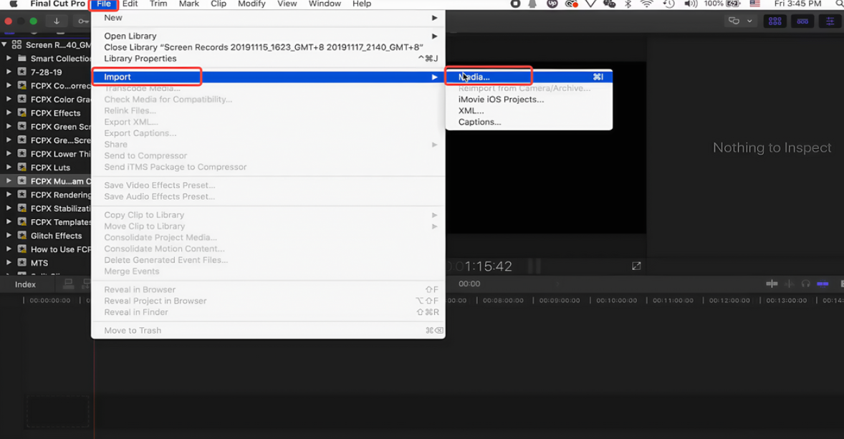
Task: Click the library grid icon beside Screen R...40_GM
Action: click(16, 44)
